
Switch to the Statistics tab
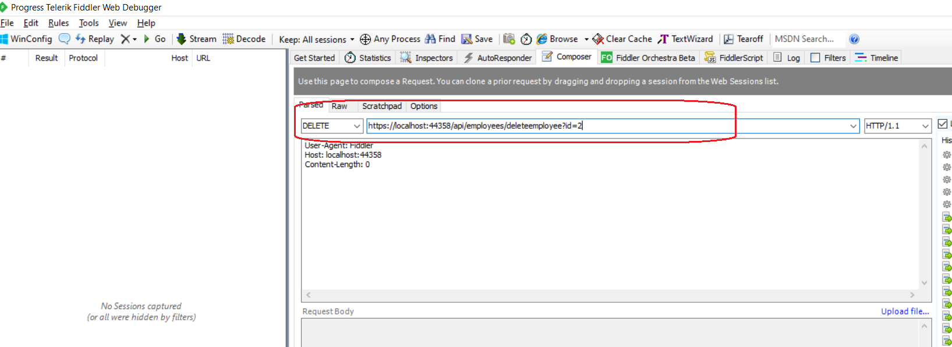pyautogui.click(x=368, y=58)
